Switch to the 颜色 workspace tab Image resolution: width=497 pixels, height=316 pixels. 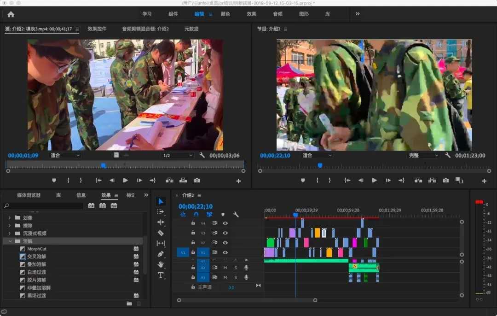coord(225,14)
